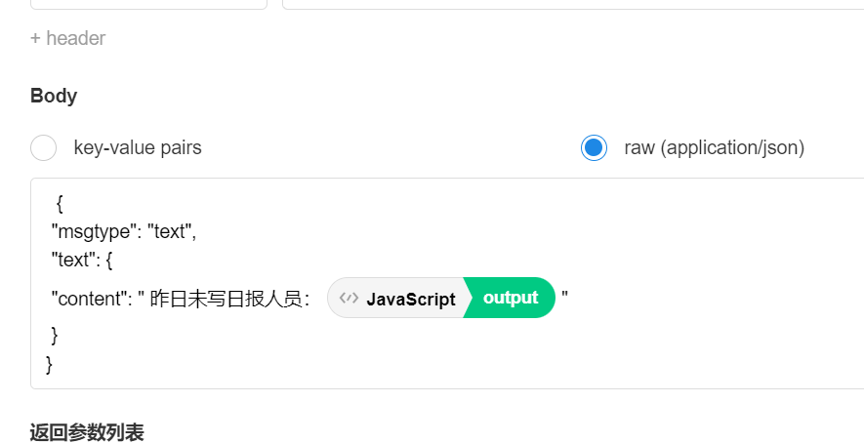Click the 昨日未写日报人员 text in content
864x444 pixels.
[x=229, y=300]
